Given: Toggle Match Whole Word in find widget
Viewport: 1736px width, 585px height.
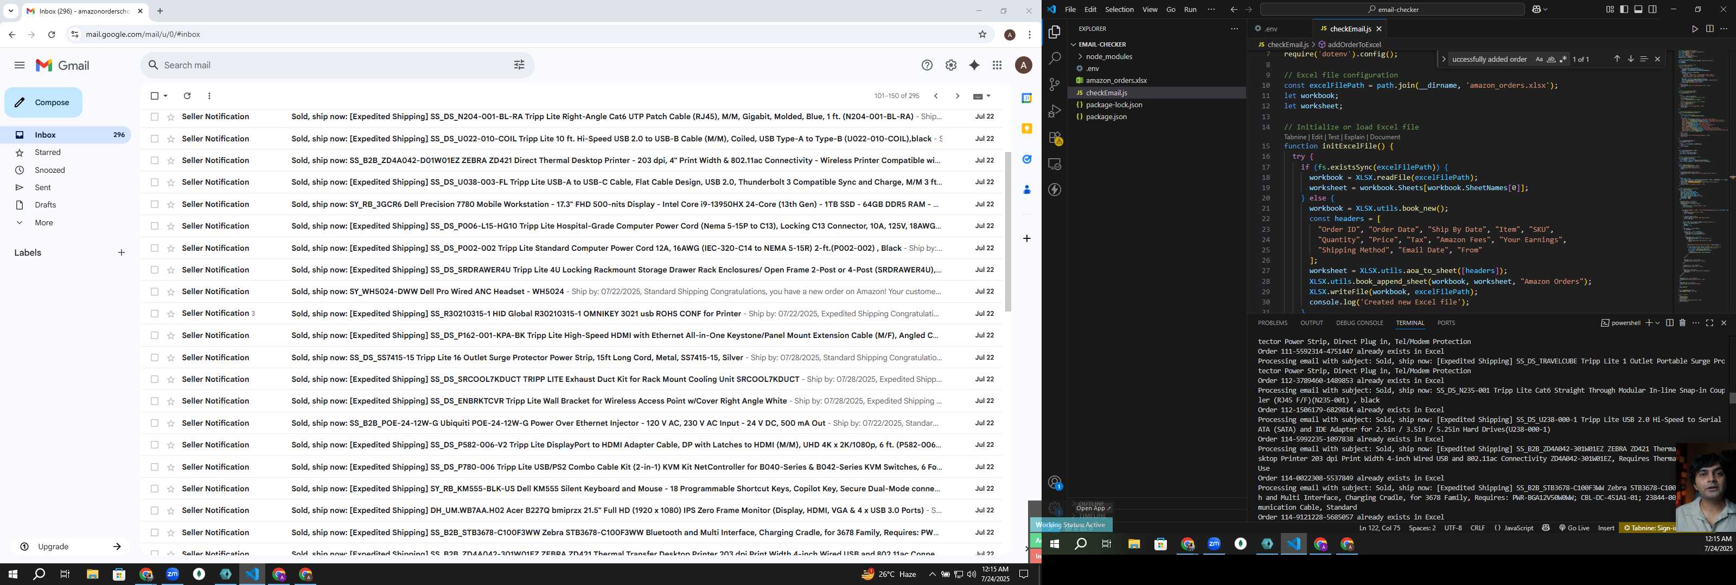Looking at the screenshot, I should pyautogui.click(x=1550, y=59).
